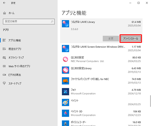151x126 pixels.
Task: Select the ペイント 3D entry
Action: [x=76, y=112]
